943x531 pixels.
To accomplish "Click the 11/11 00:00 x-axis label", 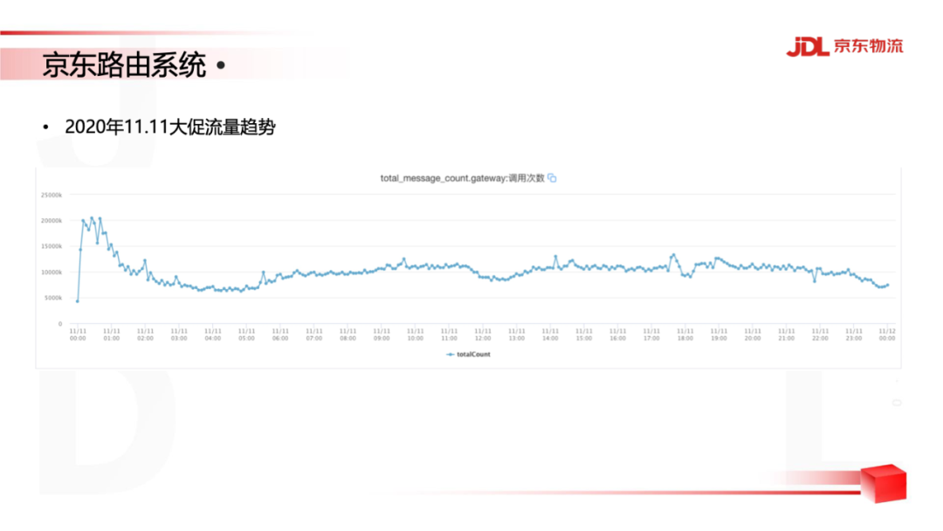I will tap(78, 335).
